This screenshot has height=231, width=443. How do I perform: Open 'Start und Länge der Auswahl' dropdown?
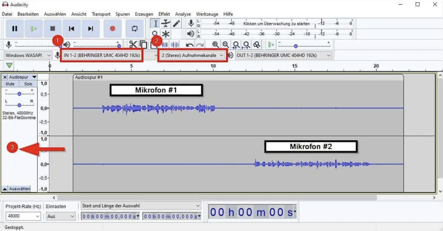(x=141, y=206)
